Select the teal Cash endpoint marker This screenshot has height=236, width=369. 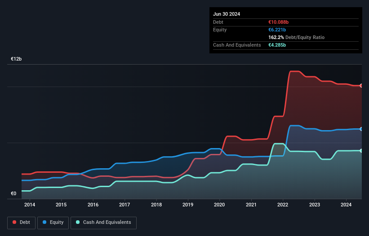coord(361,150)
